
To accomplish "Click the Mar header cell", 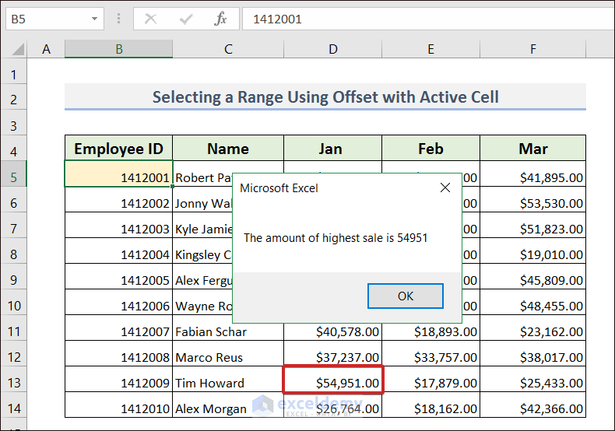I will coord(532,148).
